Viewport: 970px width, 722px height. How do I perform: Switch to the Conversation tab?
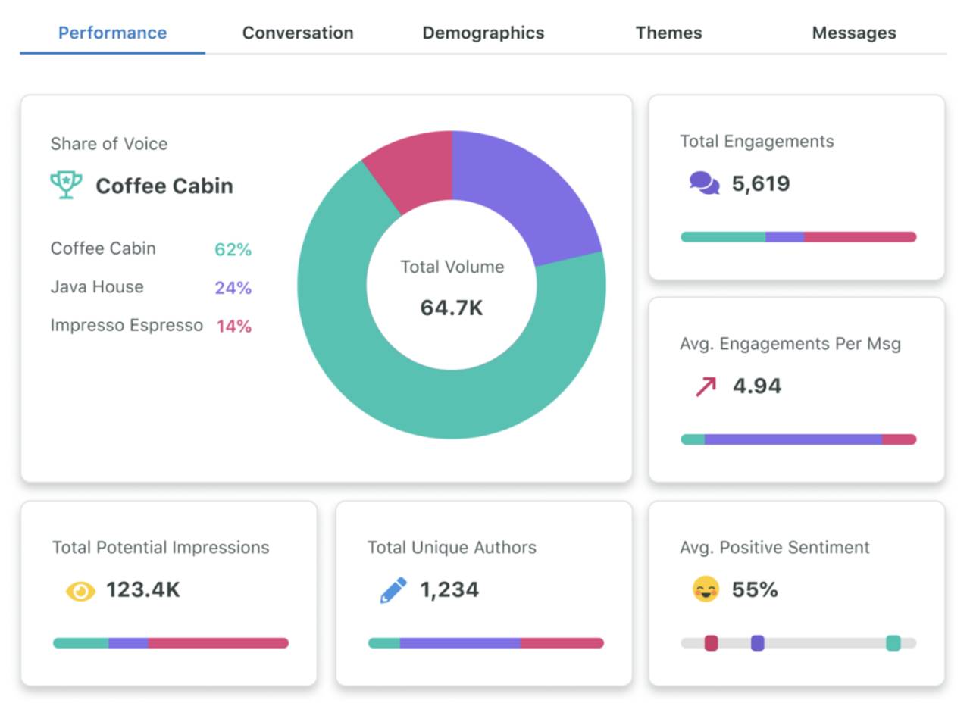click(x=298, y=33)
